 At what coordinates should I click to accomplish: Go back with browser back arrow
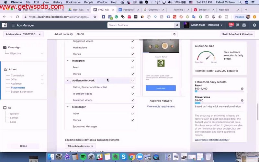[x=5, y=17]
